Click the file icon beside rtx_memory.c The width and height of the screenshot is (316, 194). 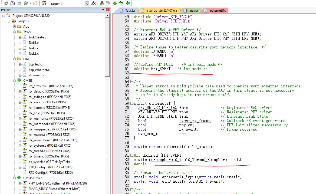(25, 118)
